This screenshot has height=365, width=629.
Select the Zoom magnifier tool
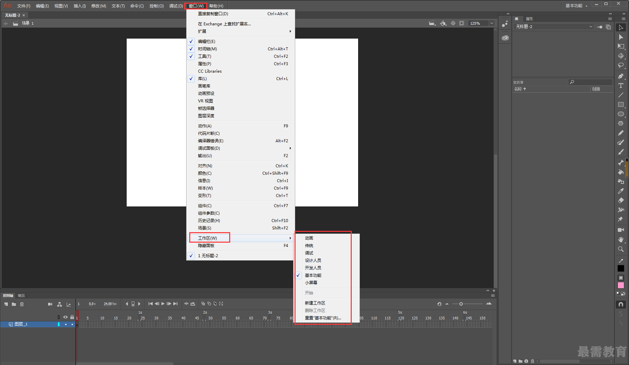tap(621, 249)
